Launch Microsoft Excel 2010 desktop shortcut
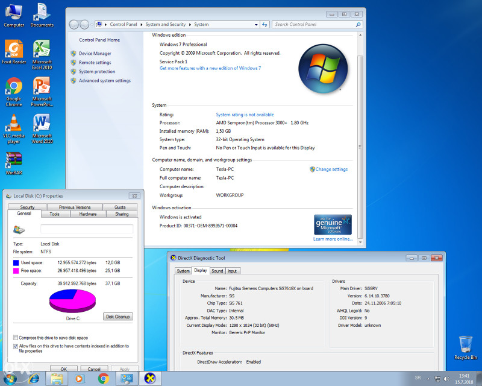This screenshot has height=386, width=482. [42, 55]
